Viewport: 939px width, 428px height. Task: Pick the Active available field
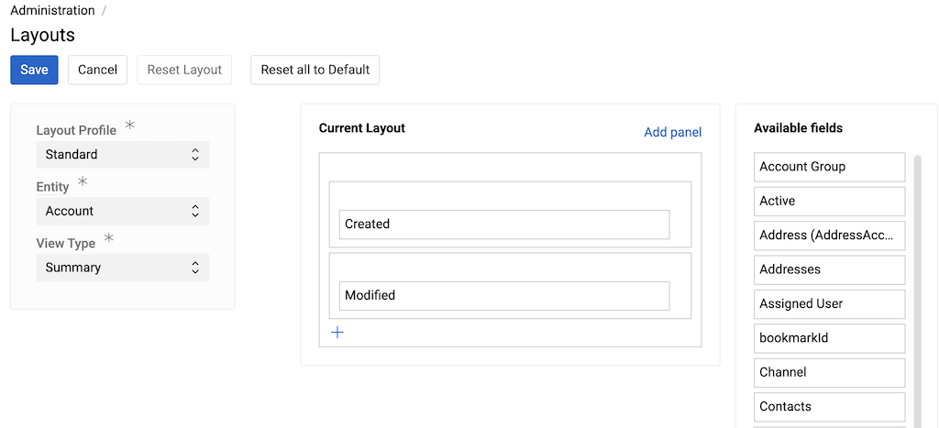[829, 202]
